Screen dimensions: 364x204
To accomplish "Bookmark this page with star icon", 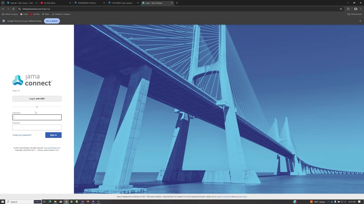I will coord(341,9).
